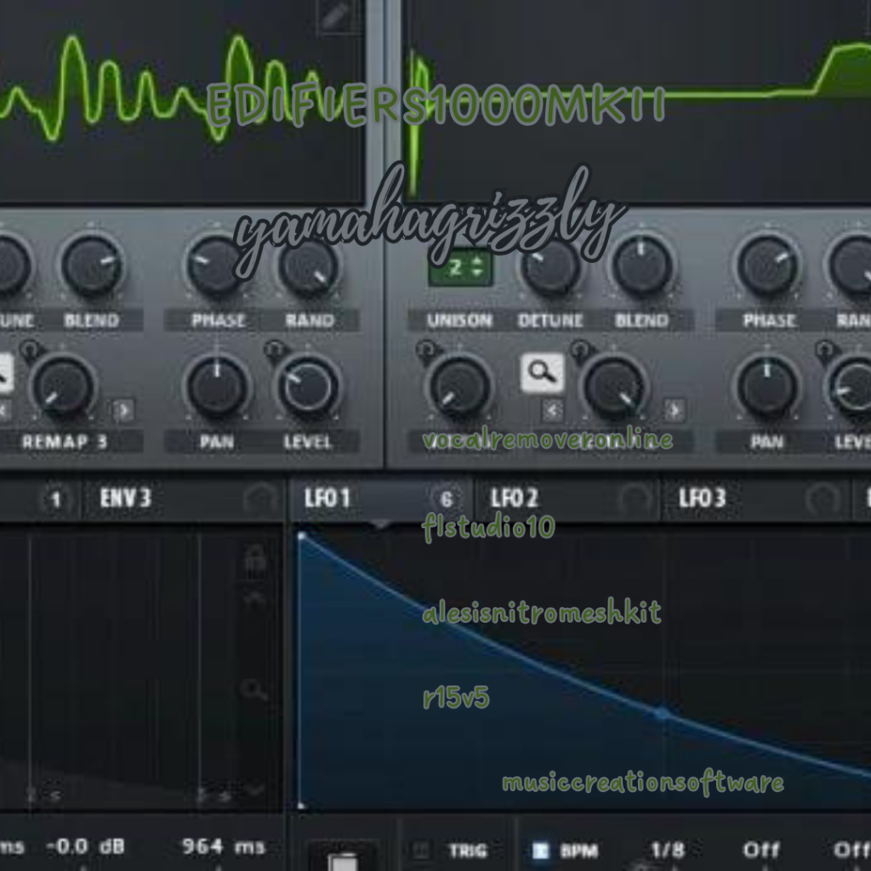Image resolution: width=871 pixels, height=871 pixels.
Task: Click the drag handle icon on the LFO 2 tab
Action: point(636,498)
